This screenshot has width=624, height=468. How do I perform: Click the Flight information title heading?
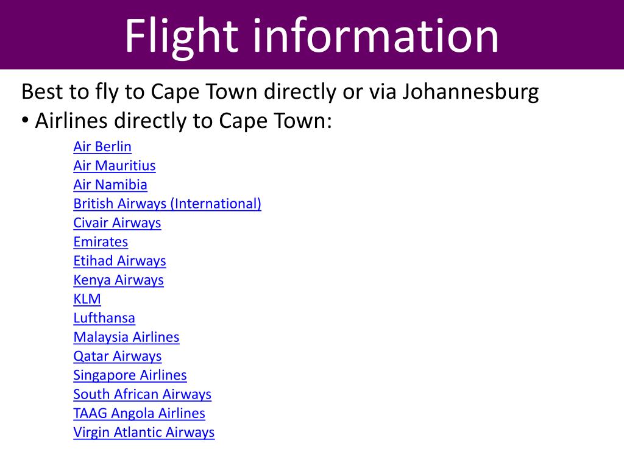point(311,37)
